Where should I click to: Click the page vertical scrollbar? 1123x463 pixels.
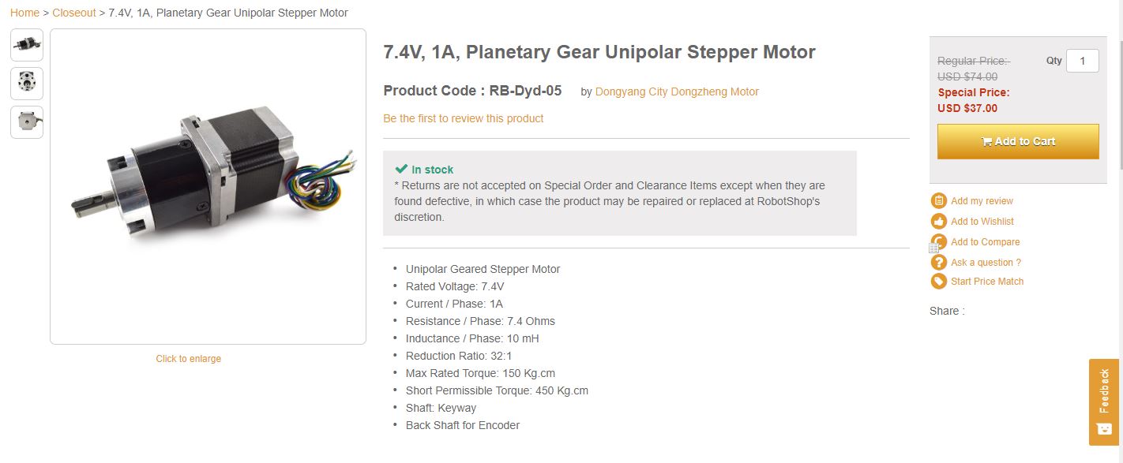[x=1119, y=95]
